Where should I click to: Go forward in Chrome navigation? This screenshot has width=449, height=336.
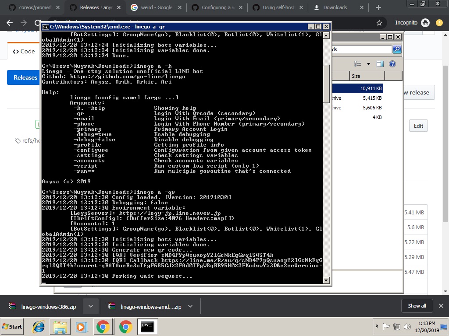point(24,23)
